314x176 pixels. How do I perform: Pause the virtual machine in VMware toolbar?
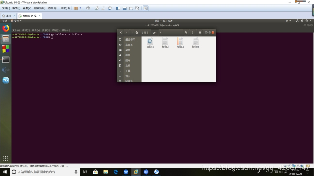pos(76,8)
